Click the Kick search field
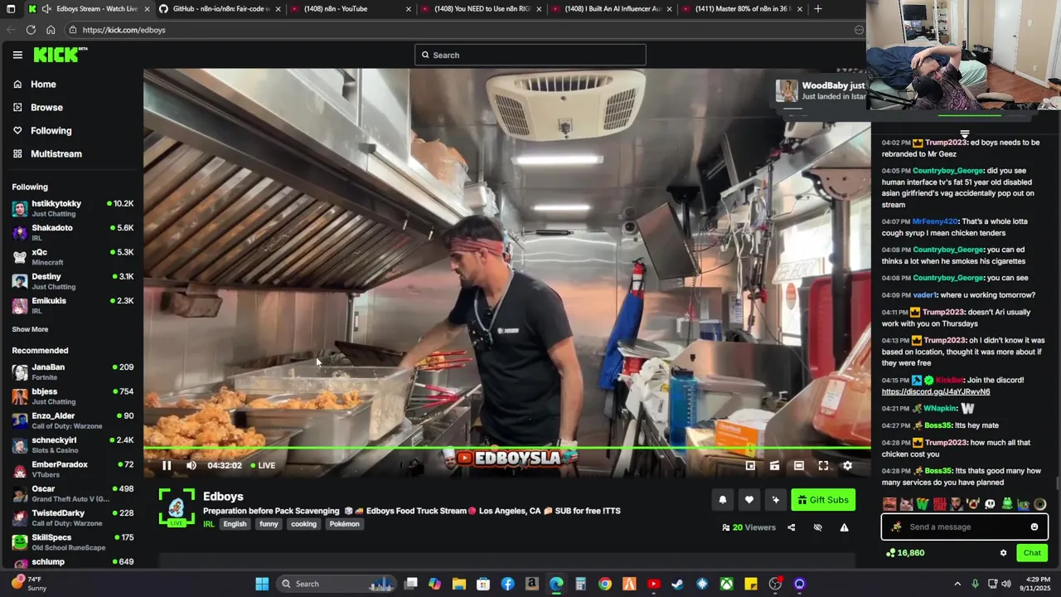 click(530, 55)
